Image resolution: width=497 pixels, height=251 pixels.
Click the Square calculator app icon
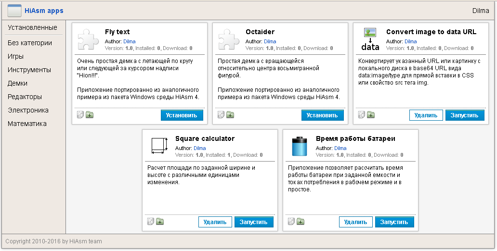(x=158, y=146)
